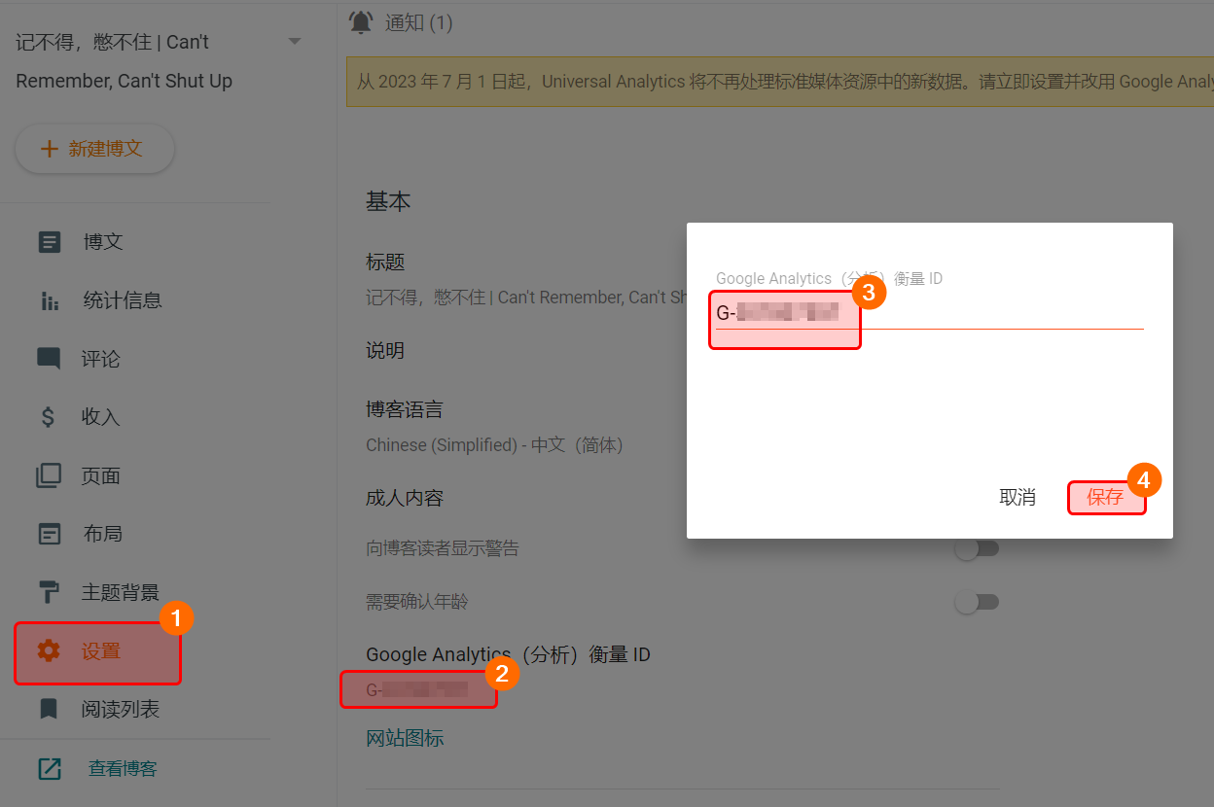Click the Earnings (收入) dollar sign icon
Viewport: 1214px width, 807px height.
click(x=49, y=417)
